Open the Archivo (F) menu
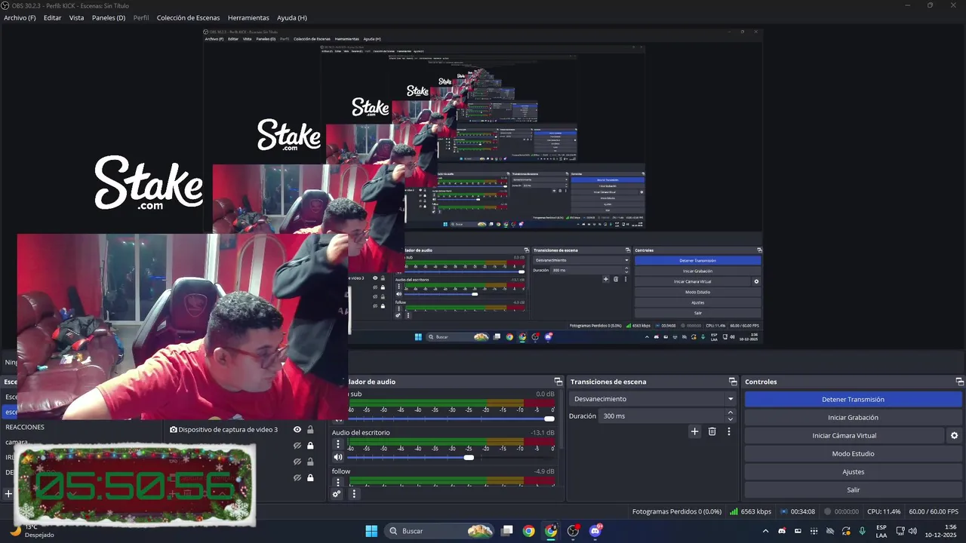 pos(20,17)
